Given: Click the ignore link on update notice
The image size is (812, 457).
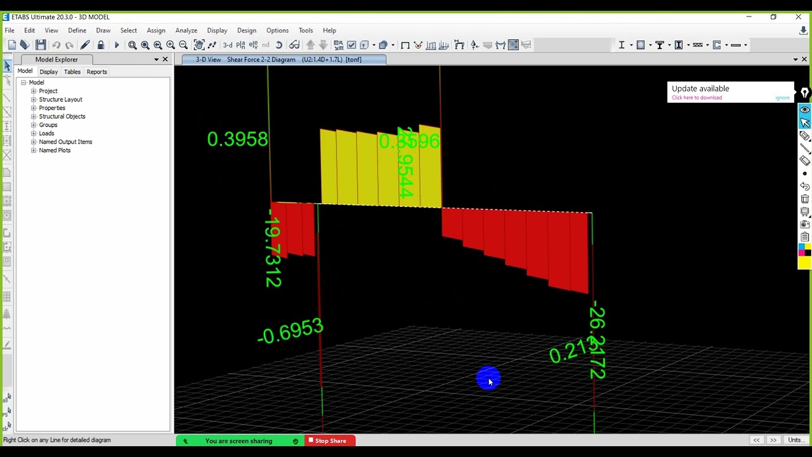Looking at the screenshot, I should 782,98.
